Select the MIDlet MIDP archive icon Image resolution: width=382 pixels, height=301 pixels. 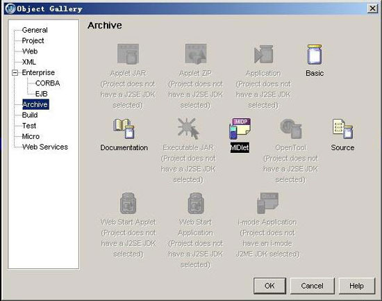(240, 129)
